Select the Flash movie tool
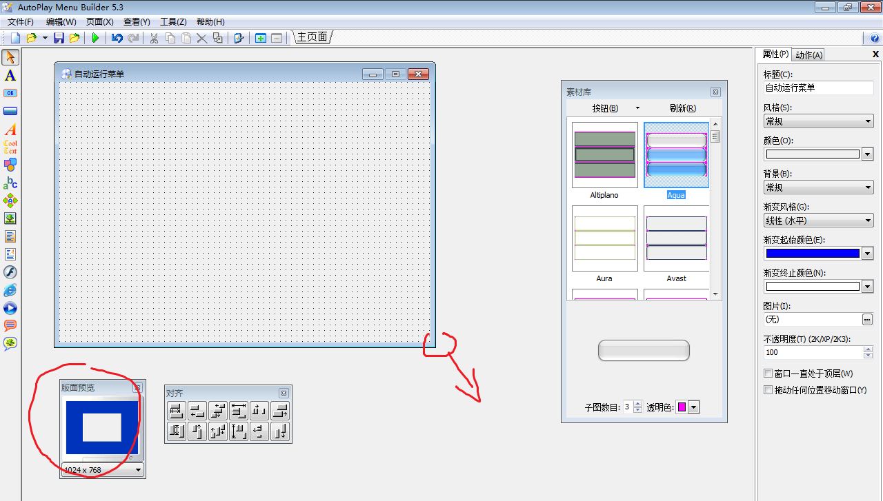Screen dimensions: 883x501 10,272
